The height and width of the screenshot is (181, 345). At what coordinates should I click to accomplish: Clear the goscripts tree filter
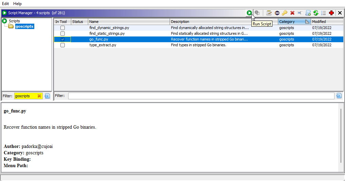(39, 96)
